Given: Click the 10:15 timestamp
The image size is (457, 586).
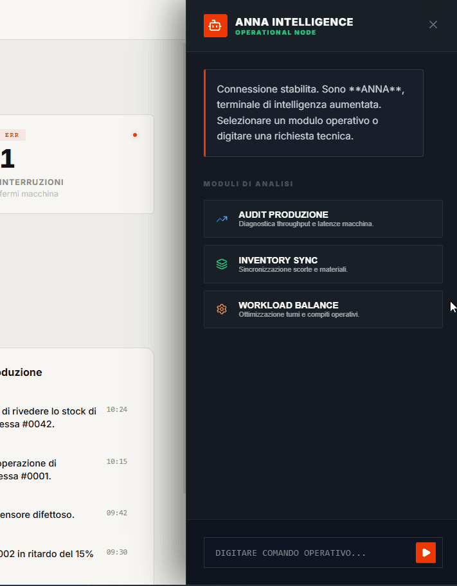Looking at the screenshot, I should (117, 461).
